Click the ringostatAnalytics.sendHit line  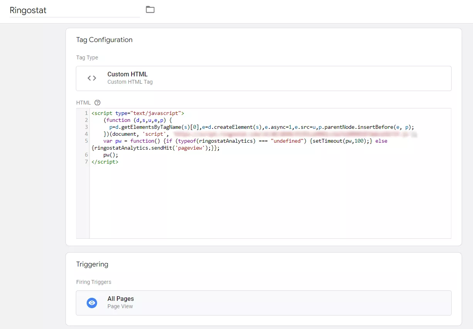(155, 148)
